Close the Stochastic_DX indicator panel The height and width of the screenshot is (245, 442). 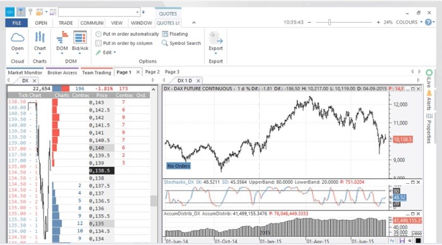click(418, 183)
